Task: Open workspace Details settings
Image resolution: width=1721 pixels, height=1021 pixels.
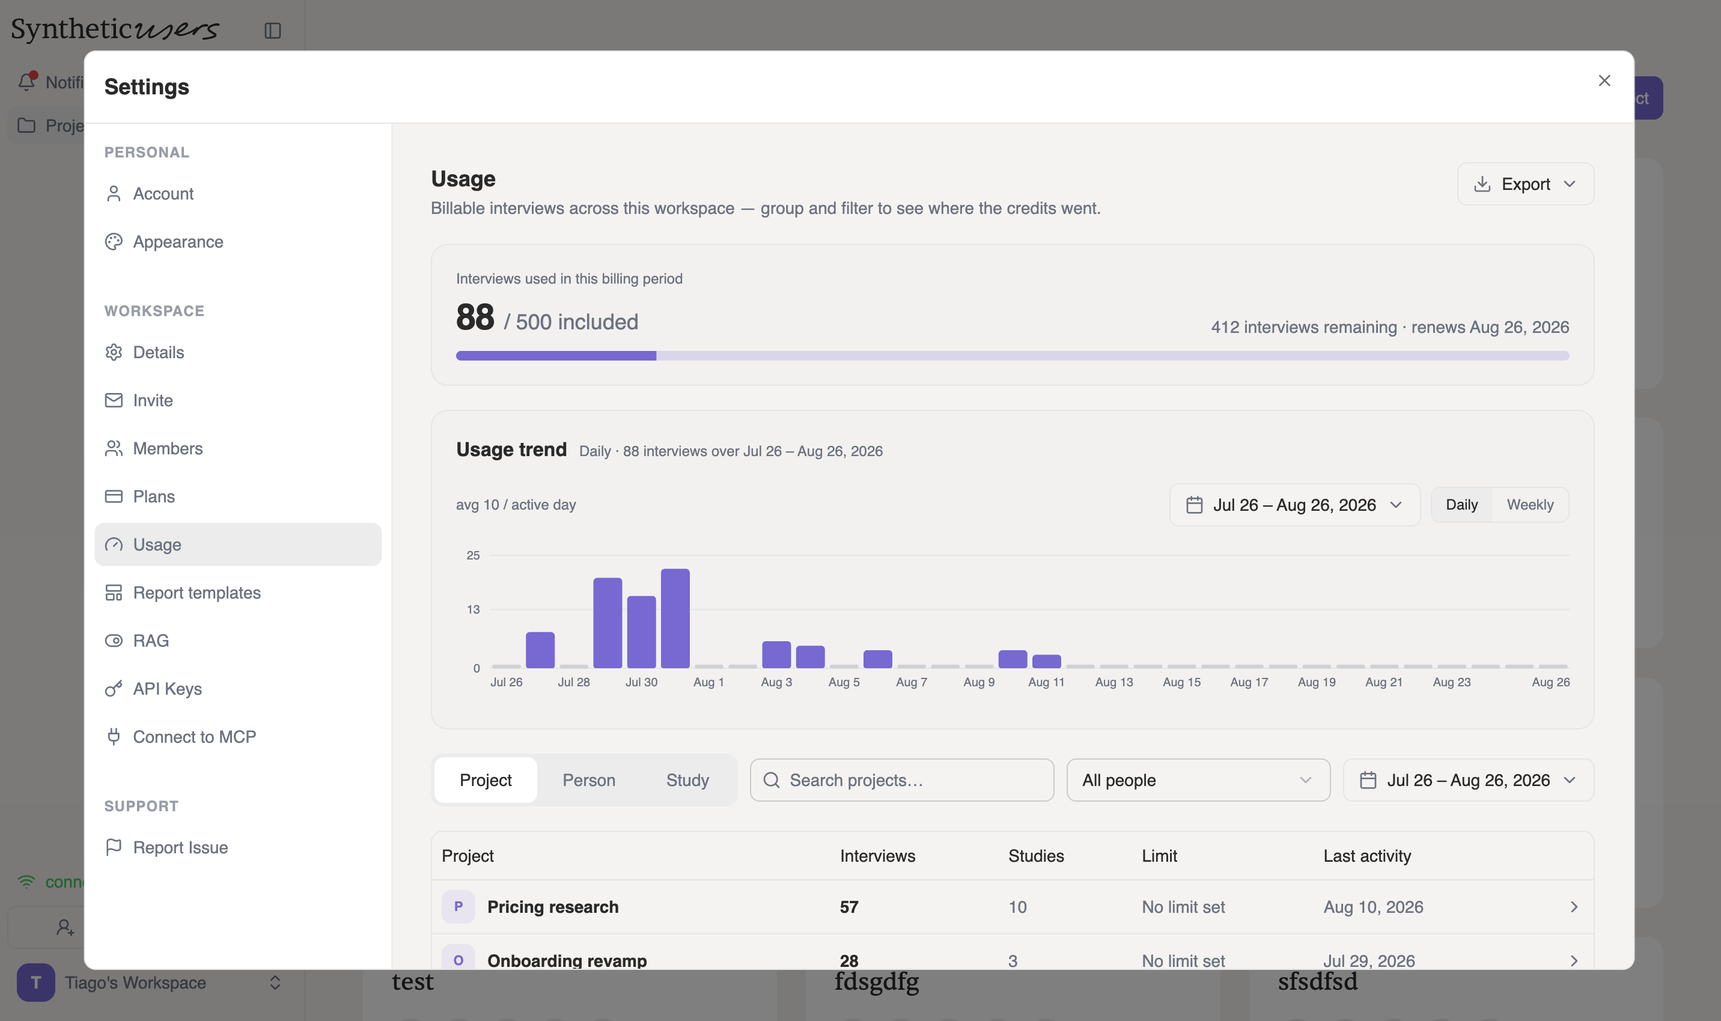Action: [237, 352]
